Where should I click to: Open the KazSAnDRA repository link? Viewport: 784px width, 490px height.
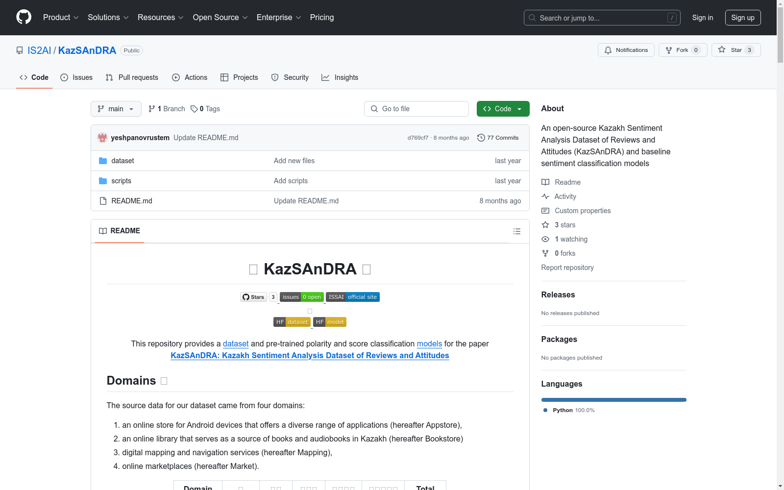(87, 50)
